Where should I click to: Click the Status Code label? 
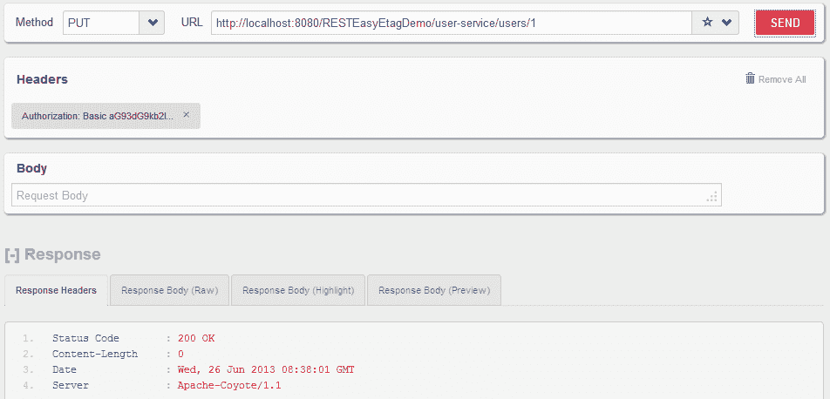point(85,338)
